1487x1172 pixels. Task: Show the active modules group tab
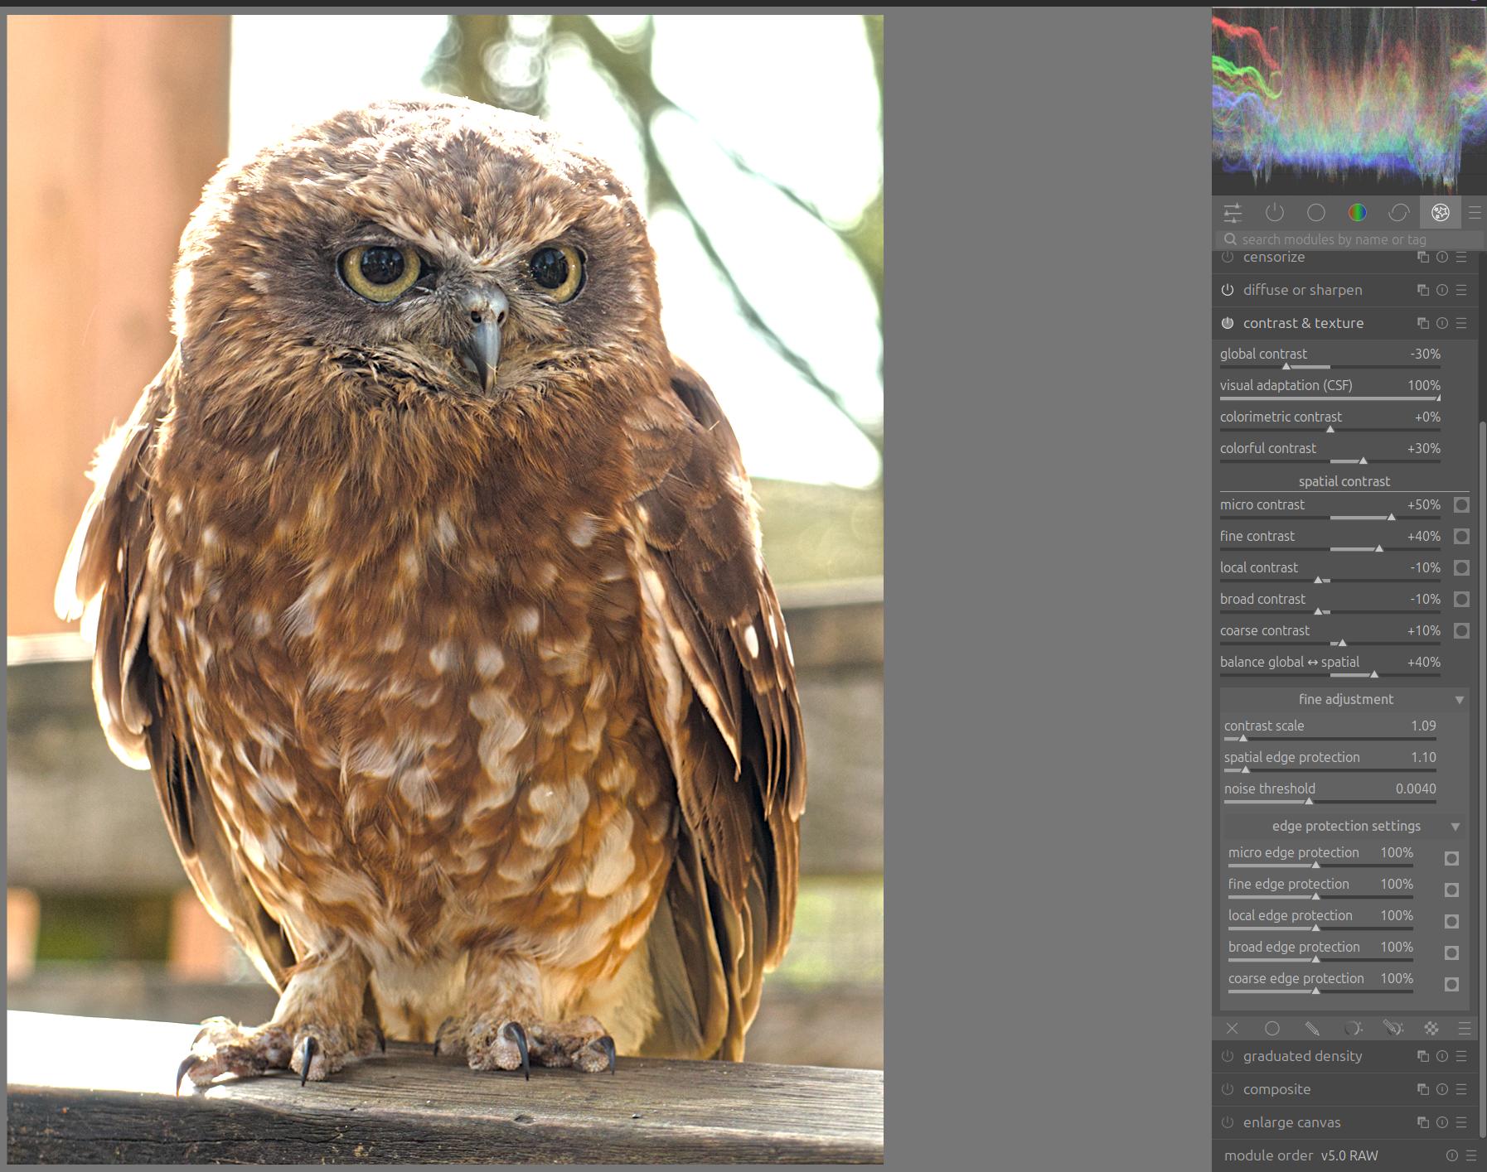(x=1275, y=213)
